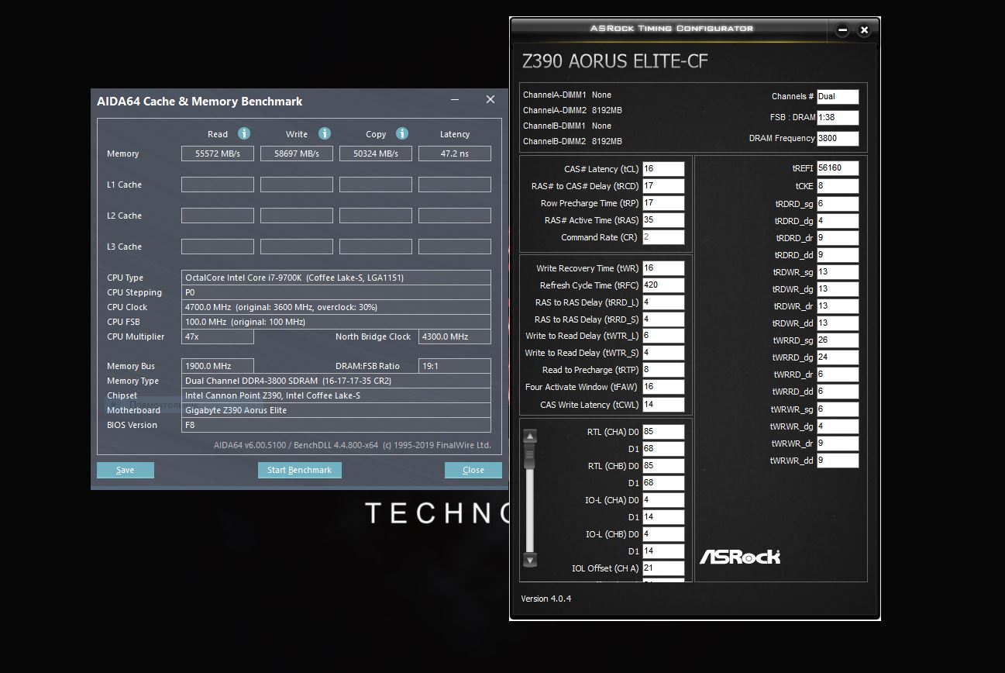Click the tWRRD_sg field showing 26
Viewport: 1005px width, 673px height.
838,340
